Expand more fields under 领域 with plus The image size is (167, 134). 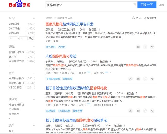tap(10, 66)
